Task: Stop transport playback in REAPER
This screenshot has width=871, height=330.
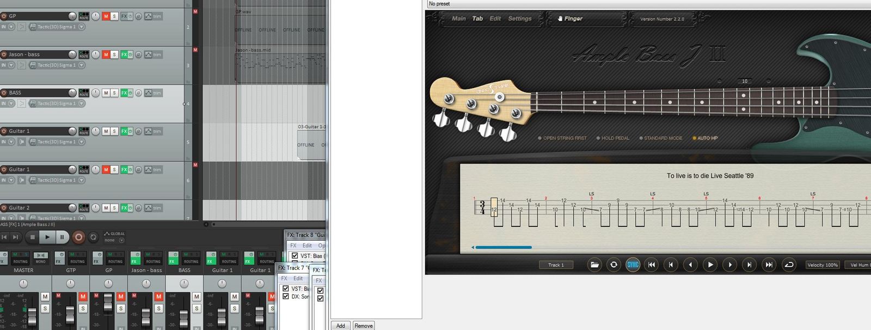Action: click(x=33, y=237)
